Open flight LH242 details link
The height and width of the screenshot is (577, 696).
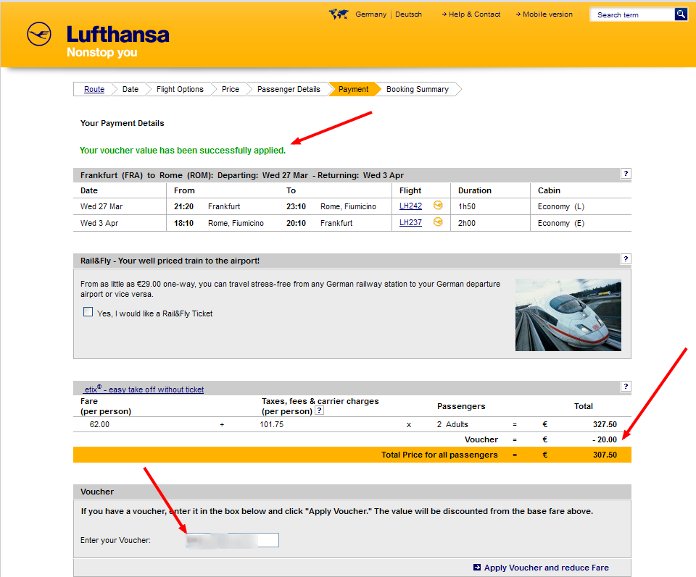point(410,206)
